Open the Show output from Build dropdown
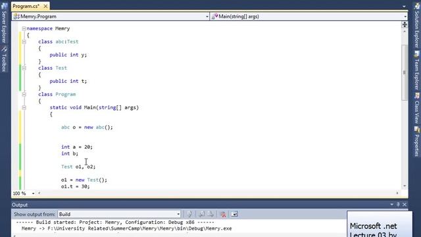421x237 pixels. (119, 214)
